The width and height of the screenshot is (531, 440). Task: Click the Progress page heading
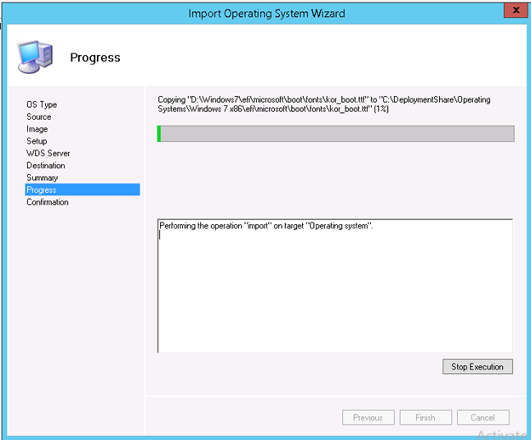[x=94, y=58]
